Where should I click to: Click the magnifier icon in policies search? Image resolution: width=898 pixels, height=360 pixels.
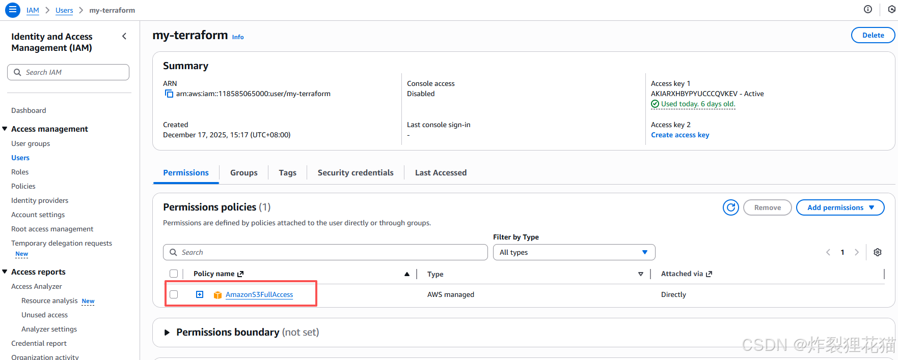coord(173,252)
